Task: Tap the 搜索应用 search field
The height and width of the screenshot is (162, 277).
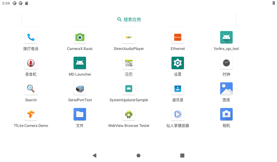Action: point(129,19)
